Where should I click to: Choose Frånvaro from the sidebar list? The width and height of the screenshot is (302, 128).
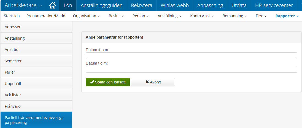36,106
